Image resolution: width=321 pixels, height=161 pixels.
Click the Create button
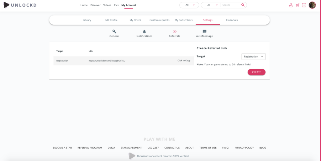tap(256, 72)
